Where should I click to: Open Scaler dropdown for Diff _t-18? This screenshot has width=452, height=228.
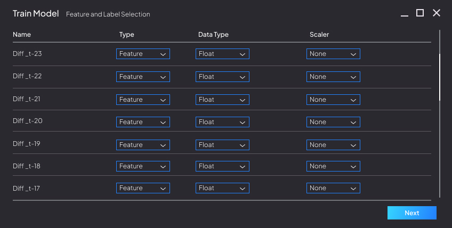pos(333,166)
